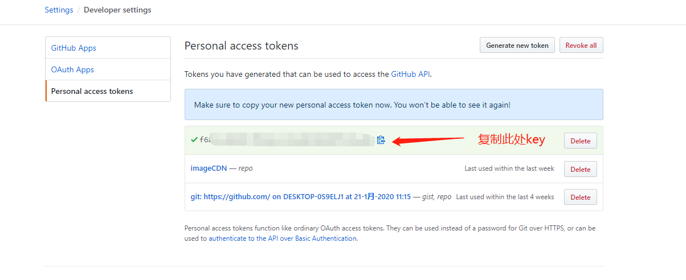
Task: Click the Generate new token button
Action: click(x=517, y=46)
